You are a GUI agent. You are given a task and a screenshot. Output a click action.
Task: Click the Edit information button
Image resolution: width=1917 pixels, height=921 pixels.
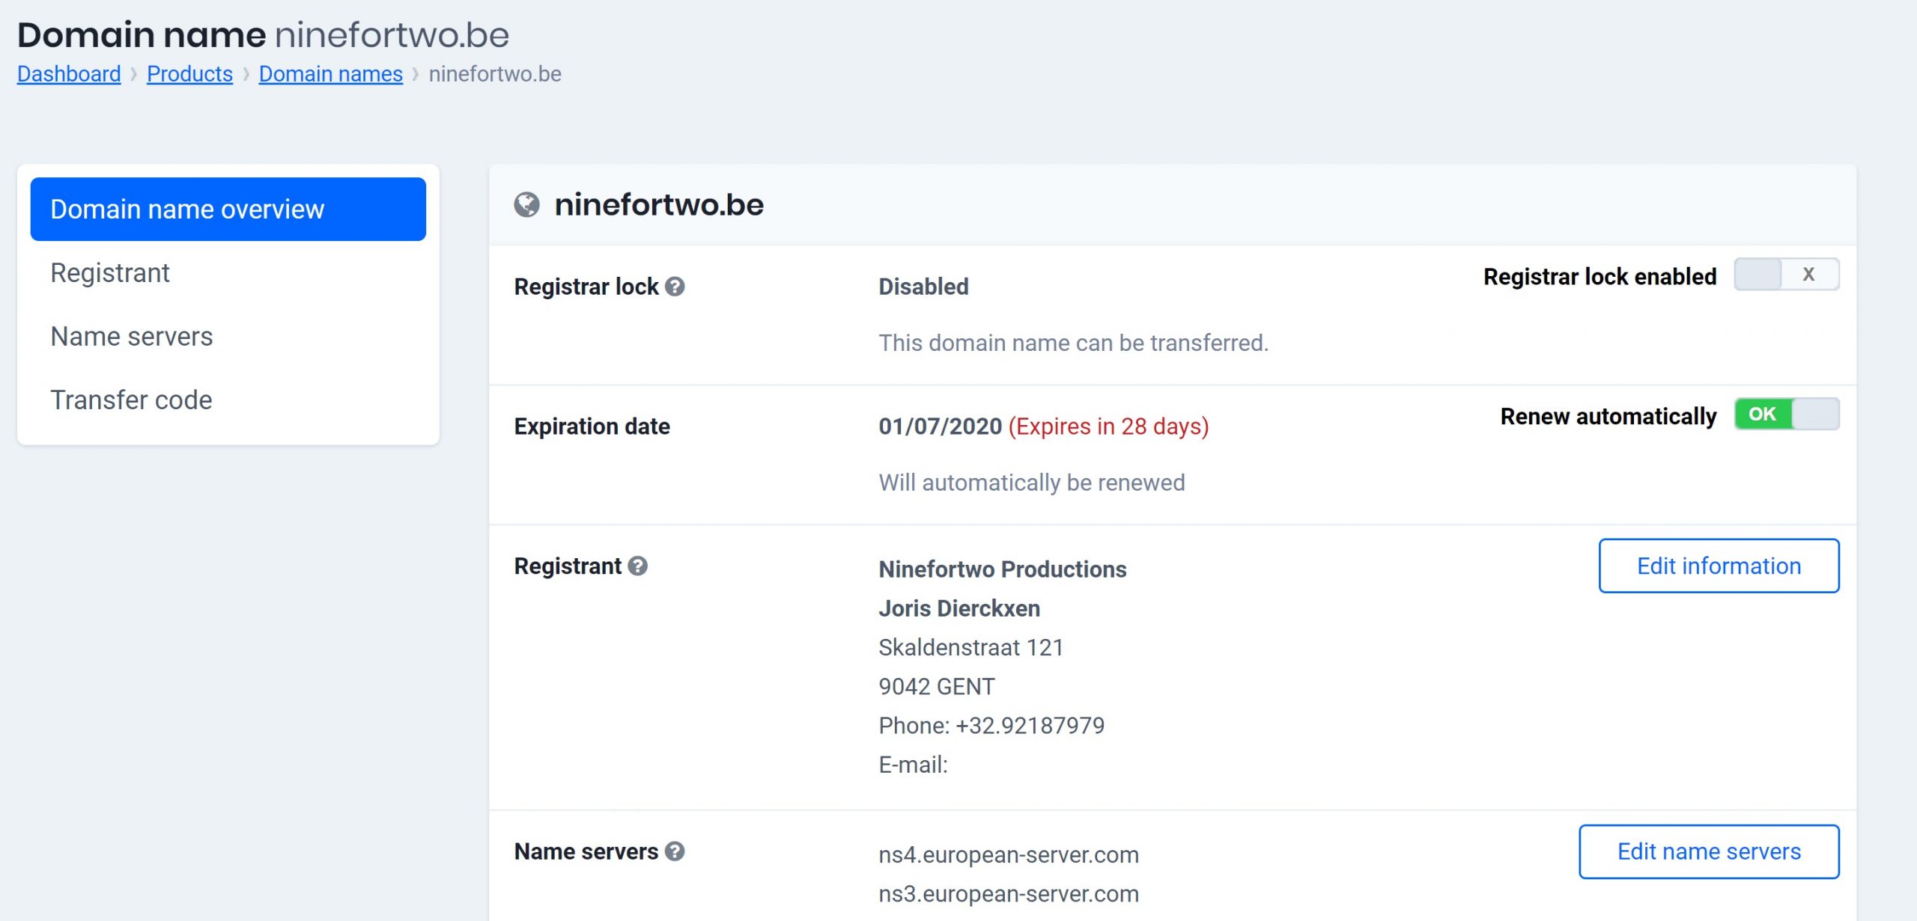(1719, 566)
